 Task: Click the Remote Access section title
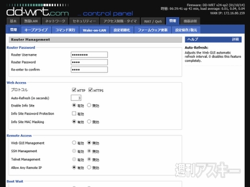pos(19,136)
